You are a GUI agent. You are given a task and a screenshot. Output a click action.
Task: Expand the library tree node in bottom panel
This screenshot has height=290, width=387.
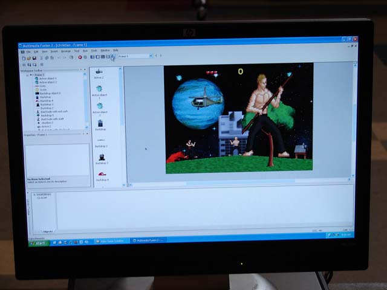click(34, 195)
